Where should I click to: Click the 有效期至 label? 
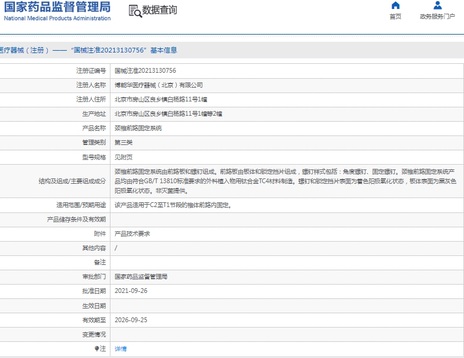(x=94, y=320)
